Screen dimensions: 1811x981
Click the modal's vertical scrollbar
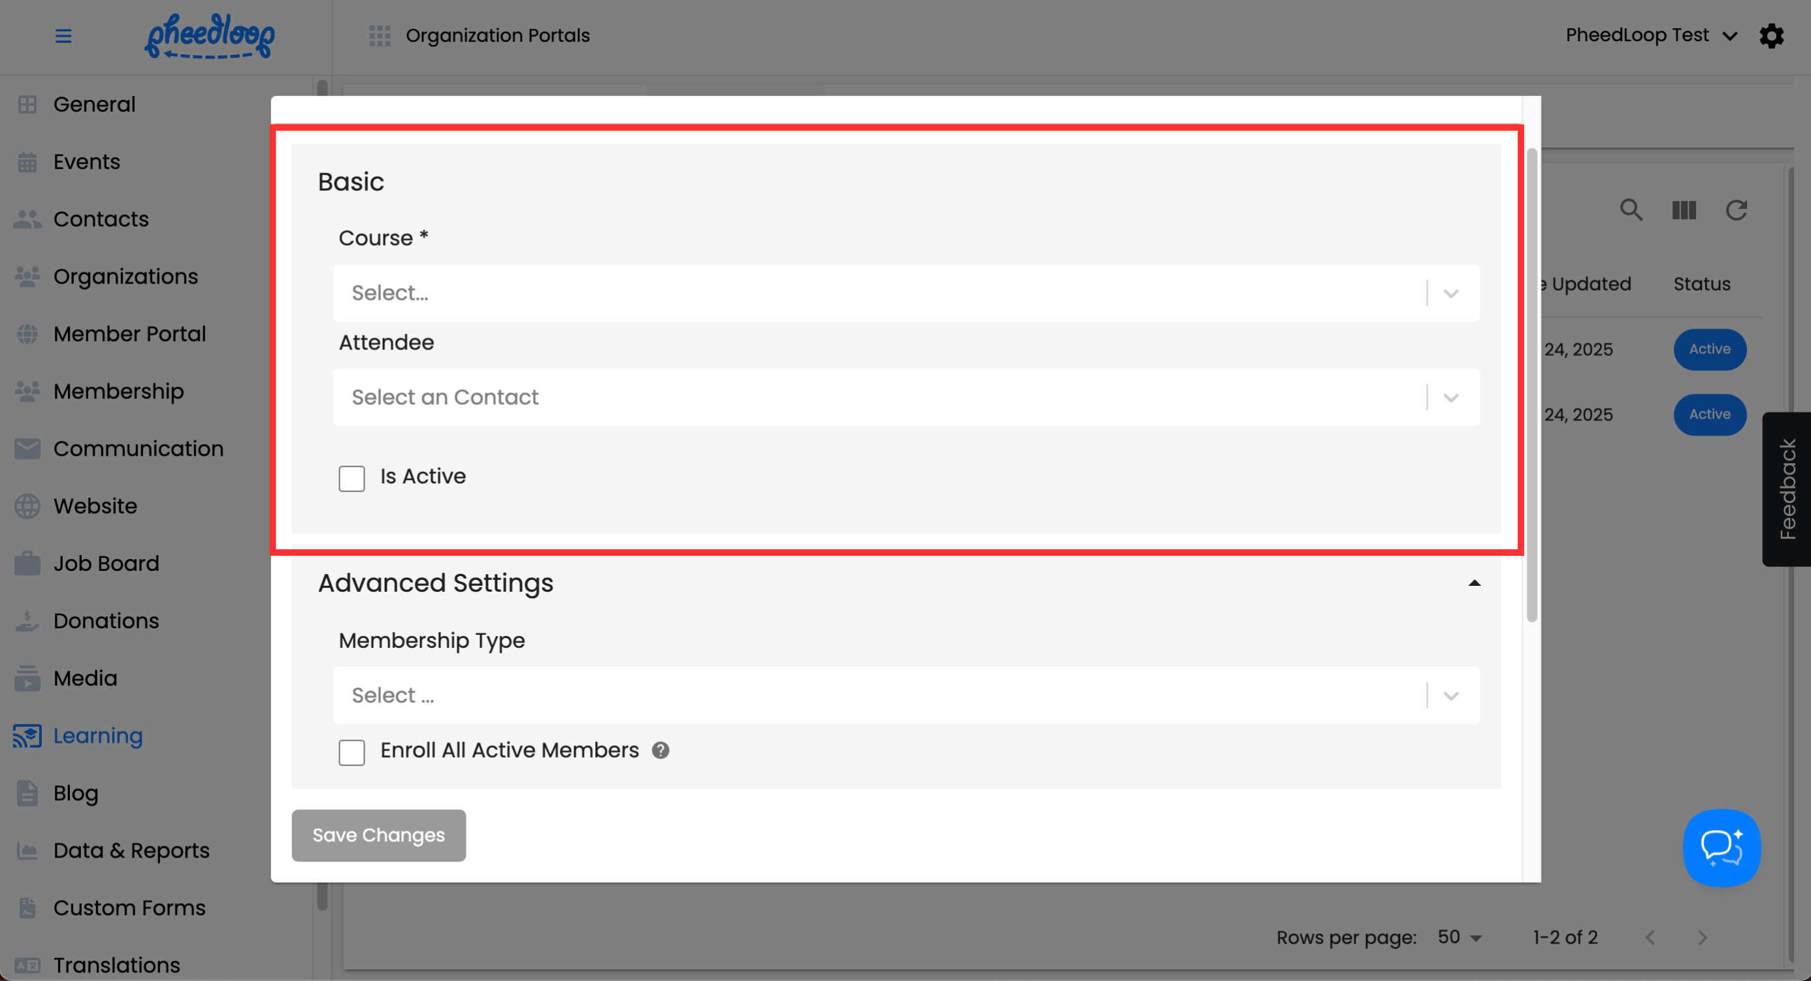pyautogui.click(x=1531, y=387)
